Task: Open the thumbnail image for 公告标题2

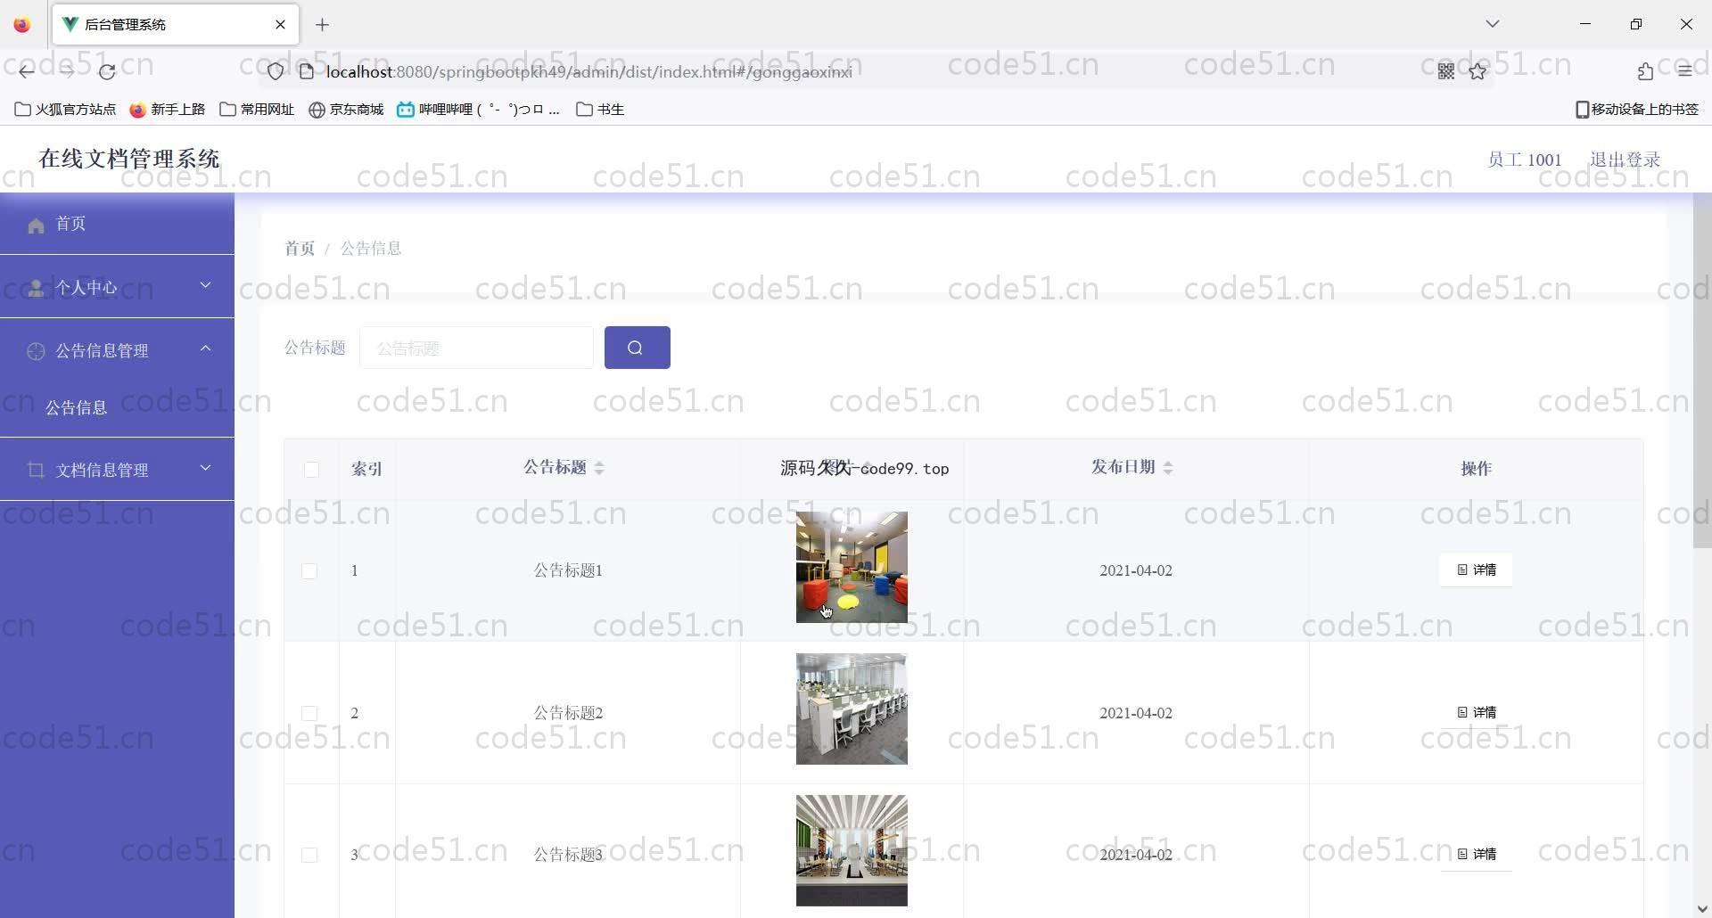Action: click(x=852, y=709)
